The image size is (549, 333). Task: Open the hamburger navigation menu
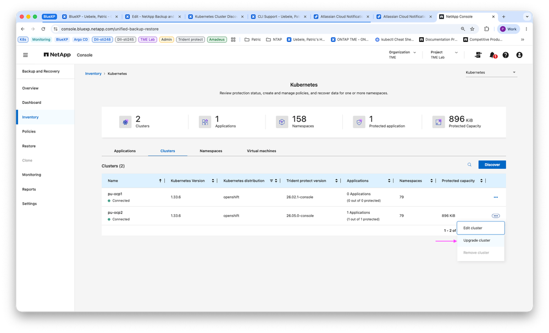click(25, 55)
